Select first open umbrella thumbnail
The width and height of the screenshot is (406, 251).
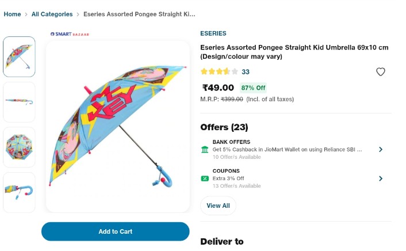point(20,57)
